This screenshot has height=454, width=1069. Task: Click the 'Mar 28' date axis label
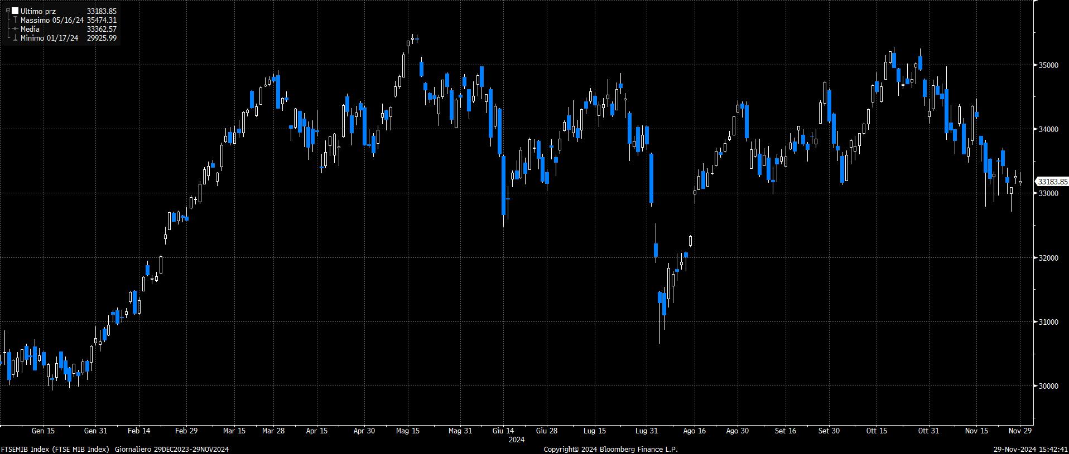273,431
